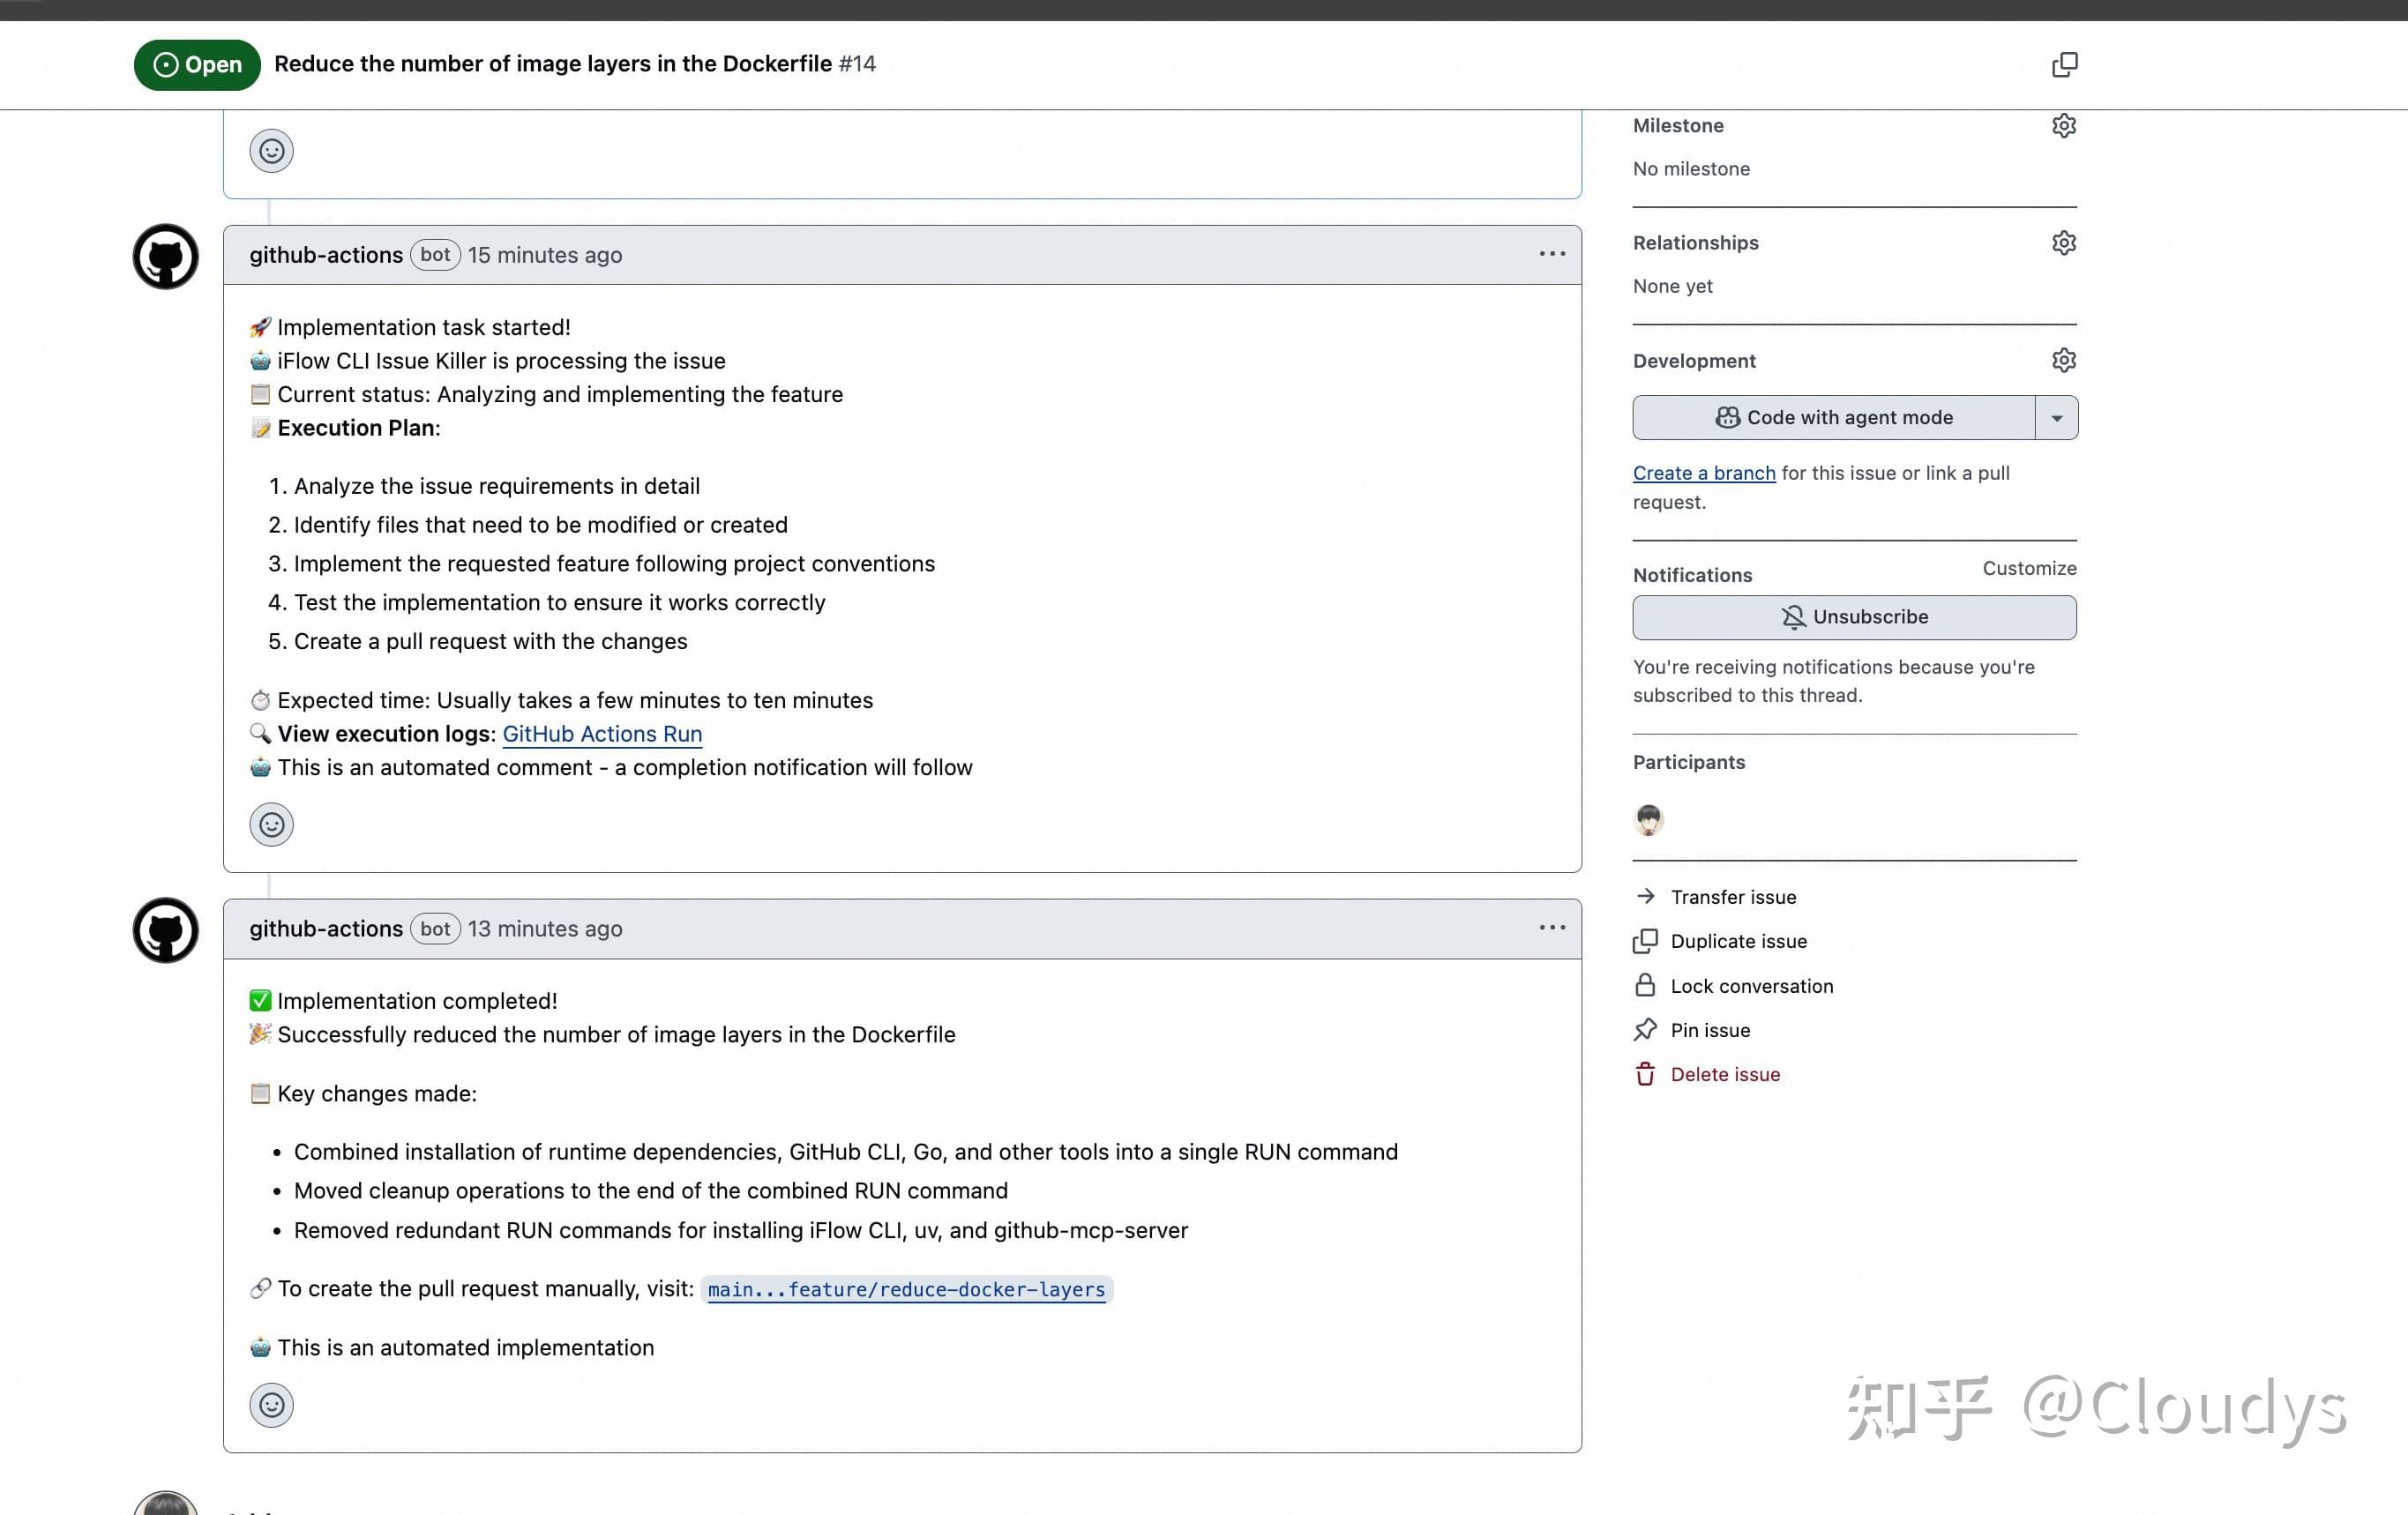Click the Unsubscribe notifications button
This screenshot has height=1515, width=2408.
coord(1853,618)
